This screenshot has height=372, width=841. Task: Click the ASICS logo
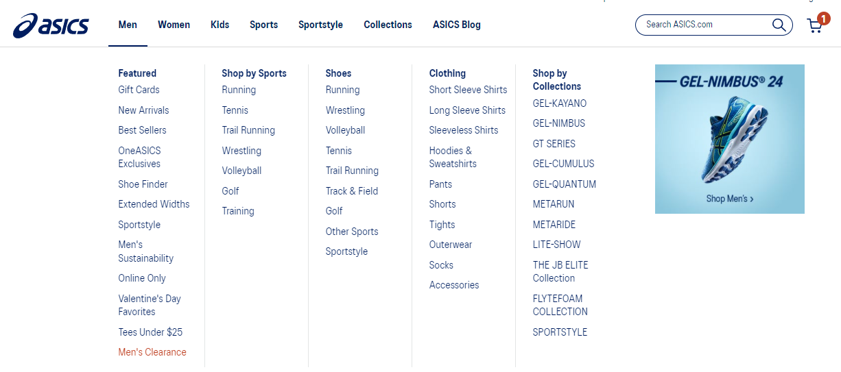pyautogui.click(x=51, y=25)
